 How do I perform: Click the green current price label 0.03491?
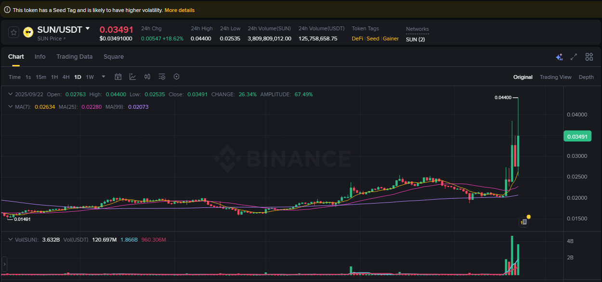576,137
